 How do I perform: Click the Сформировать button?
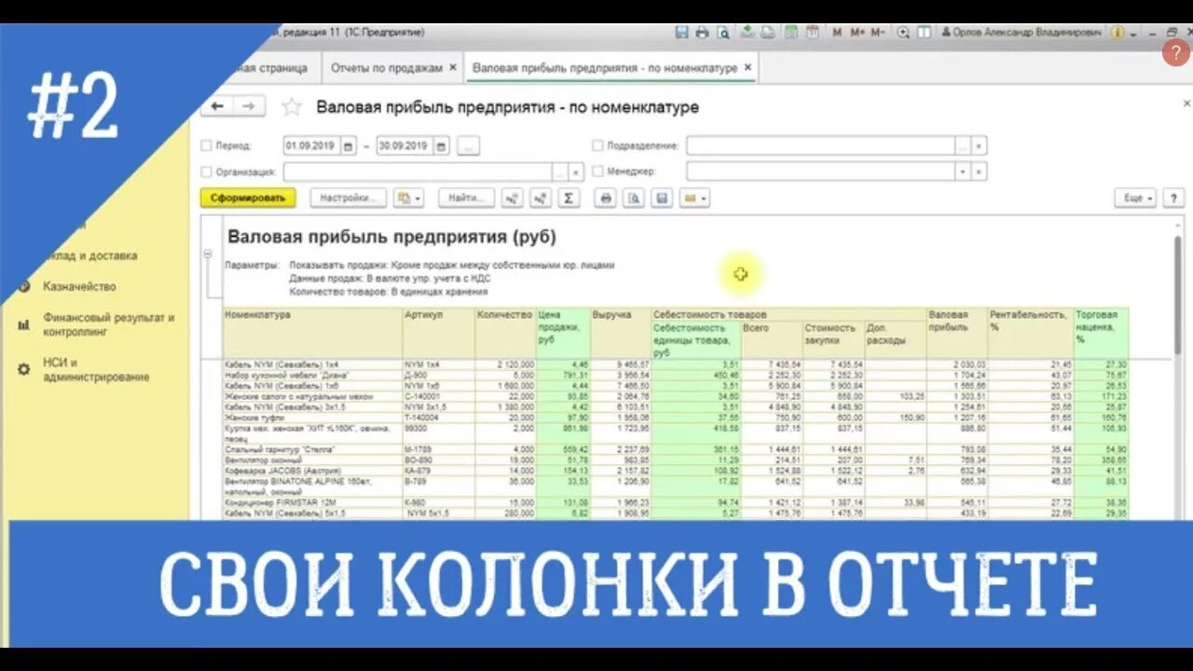(247, 198)
